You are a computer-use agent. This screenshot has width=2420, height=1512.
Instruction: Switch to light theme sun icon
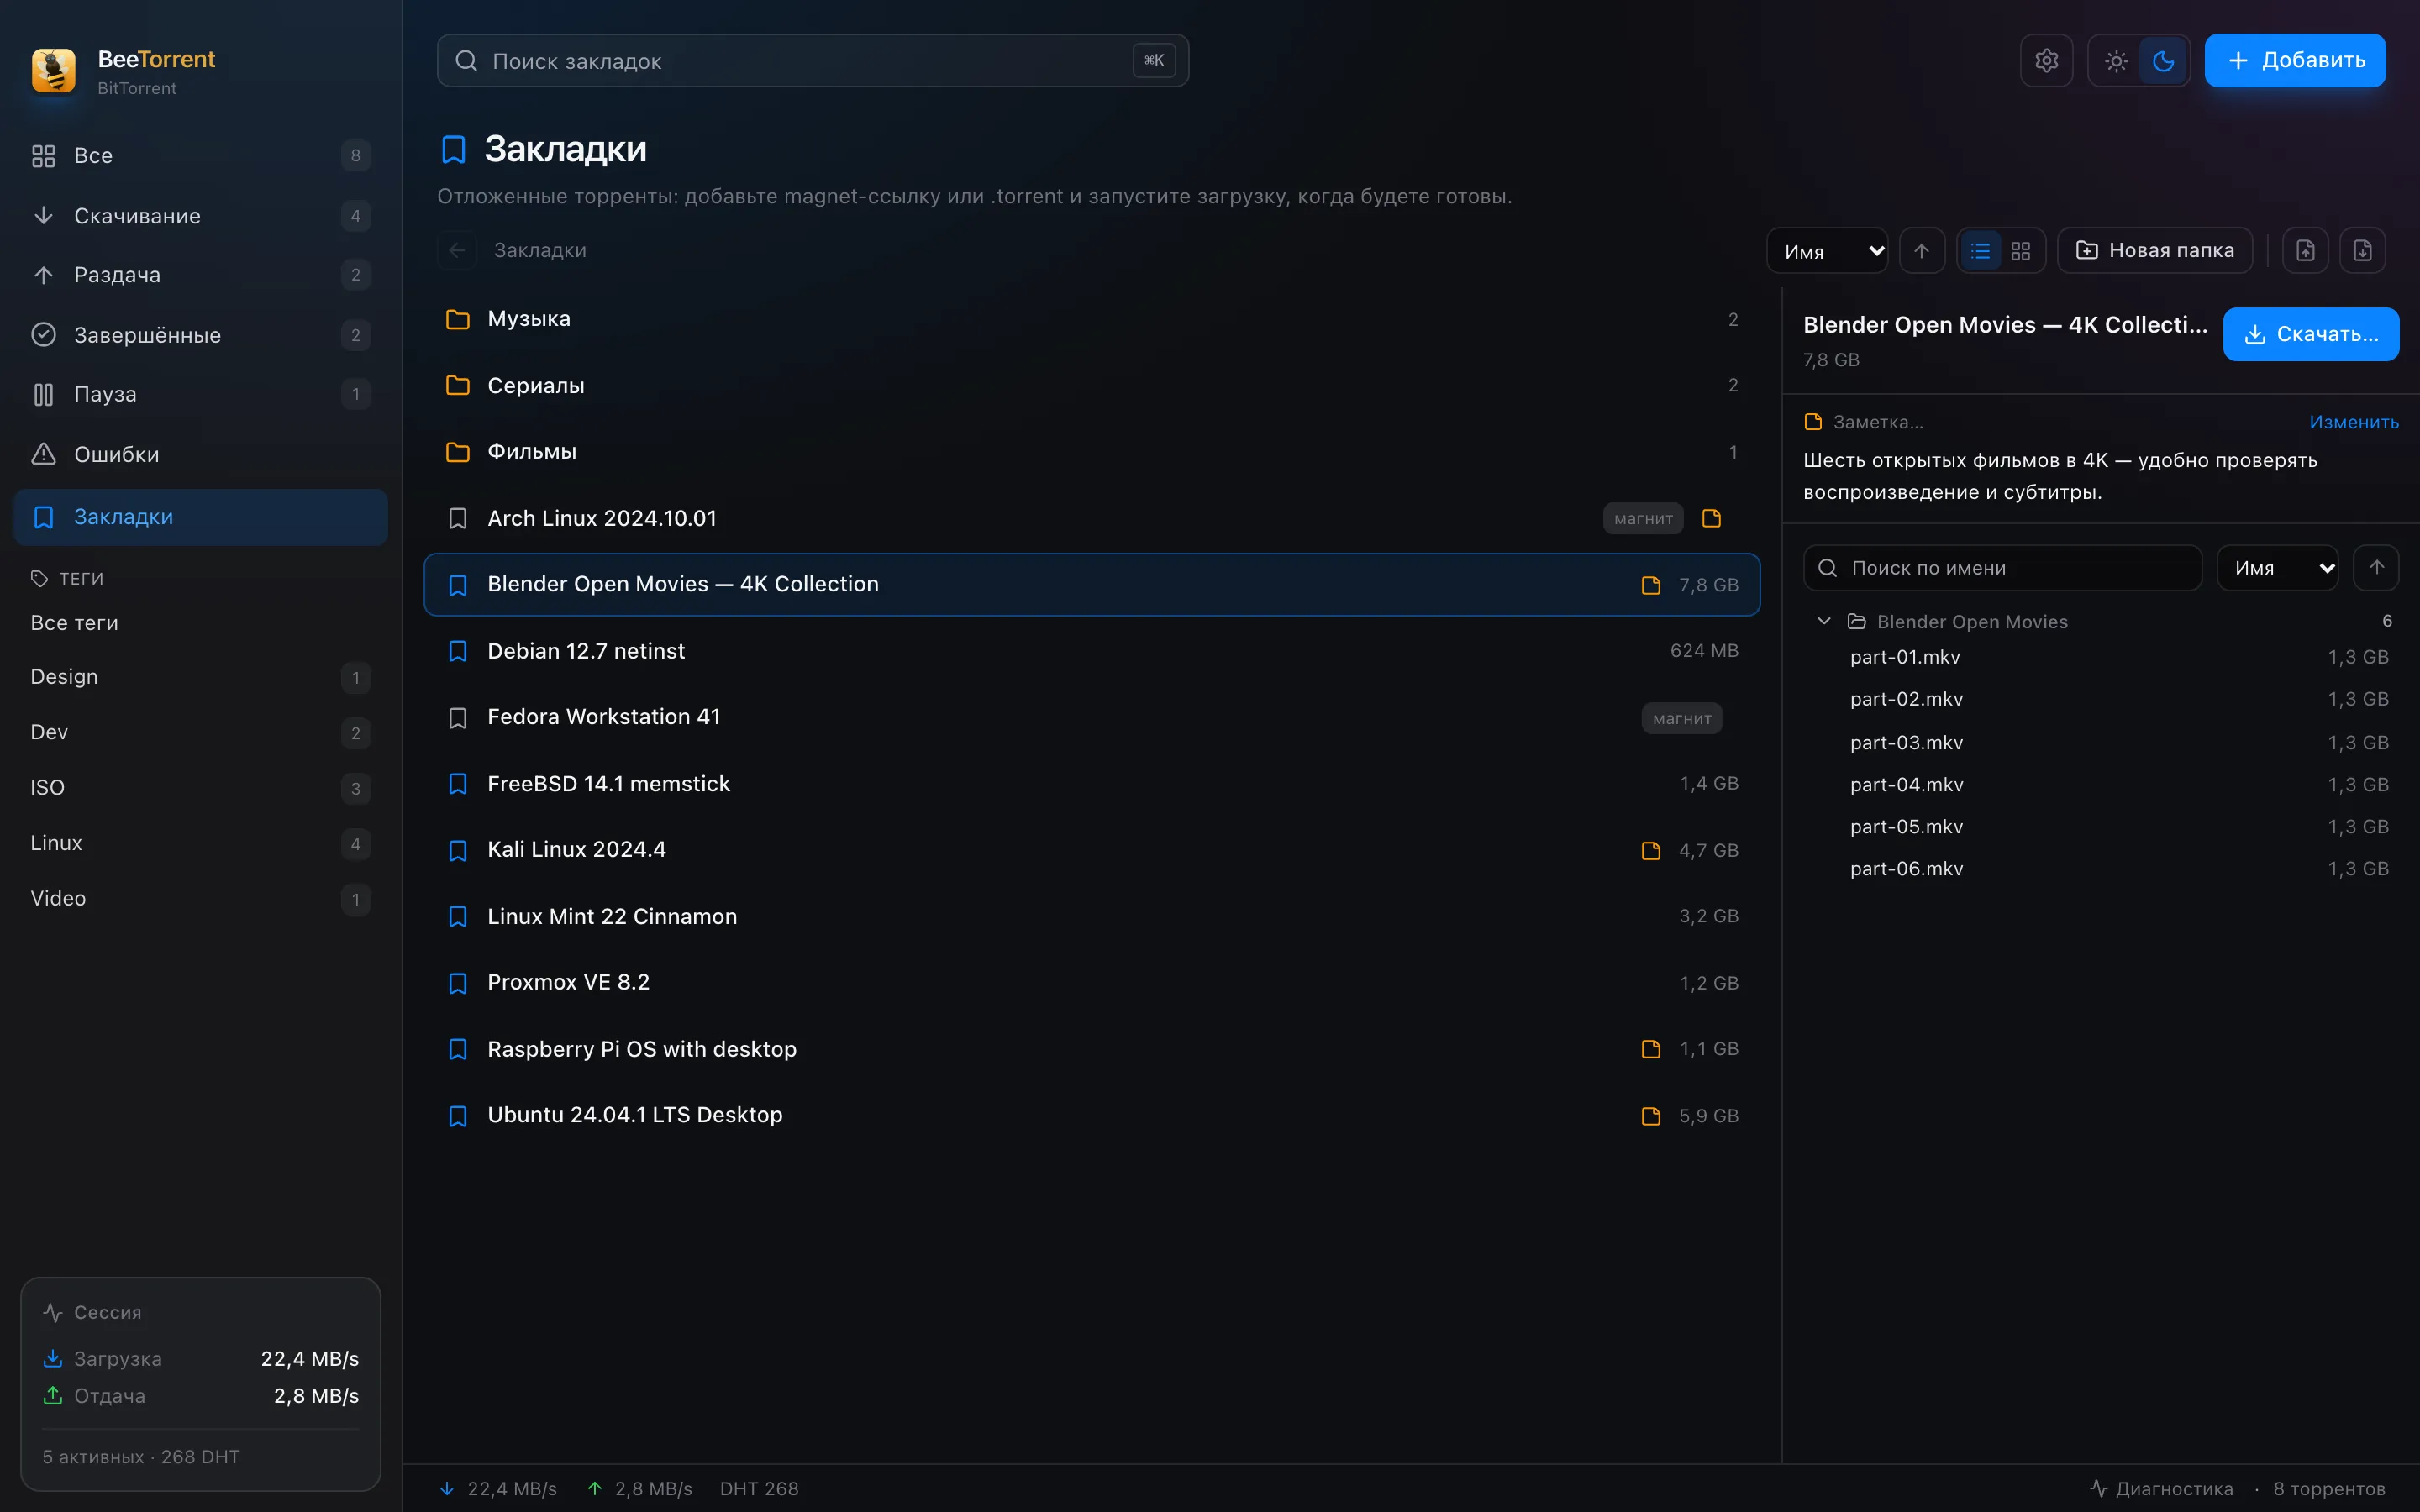coord(2115,61)
